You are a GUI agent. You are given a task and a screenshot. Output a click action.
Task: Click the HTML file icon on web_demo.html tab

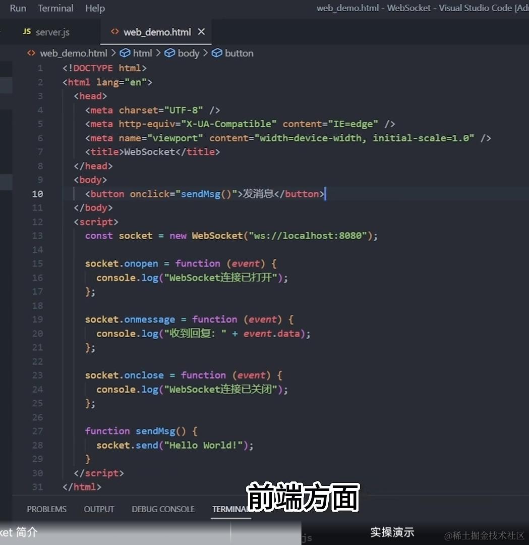pos(114,32)
